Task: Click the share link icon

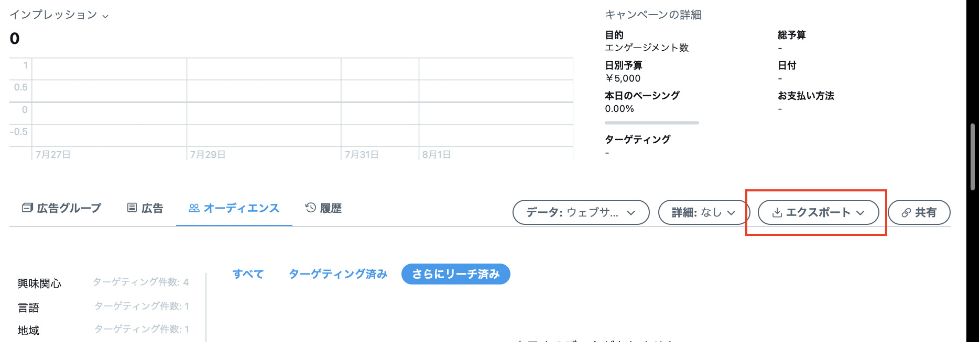Action: point(906,213)
